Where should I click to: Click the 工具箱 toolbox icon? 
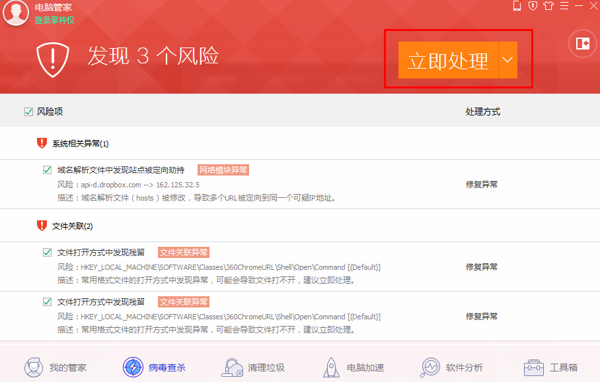tap(533, 368)
